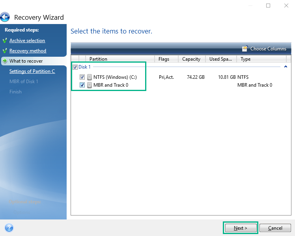Screen dimensions: 295x236
Task: Open Settings of Partition C step
Action: 32,71
